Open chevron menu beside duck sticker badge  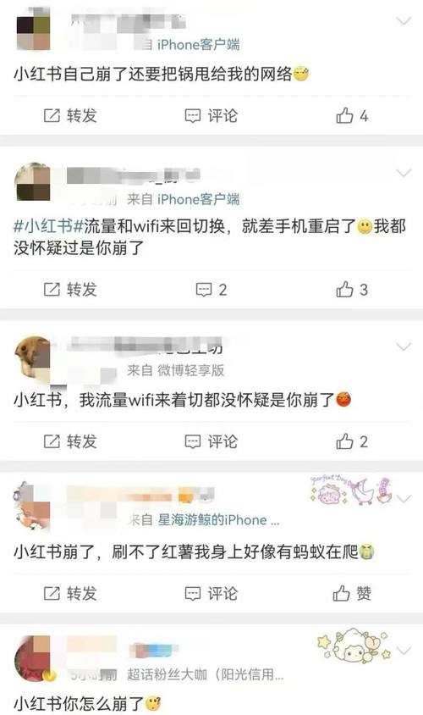404,498
